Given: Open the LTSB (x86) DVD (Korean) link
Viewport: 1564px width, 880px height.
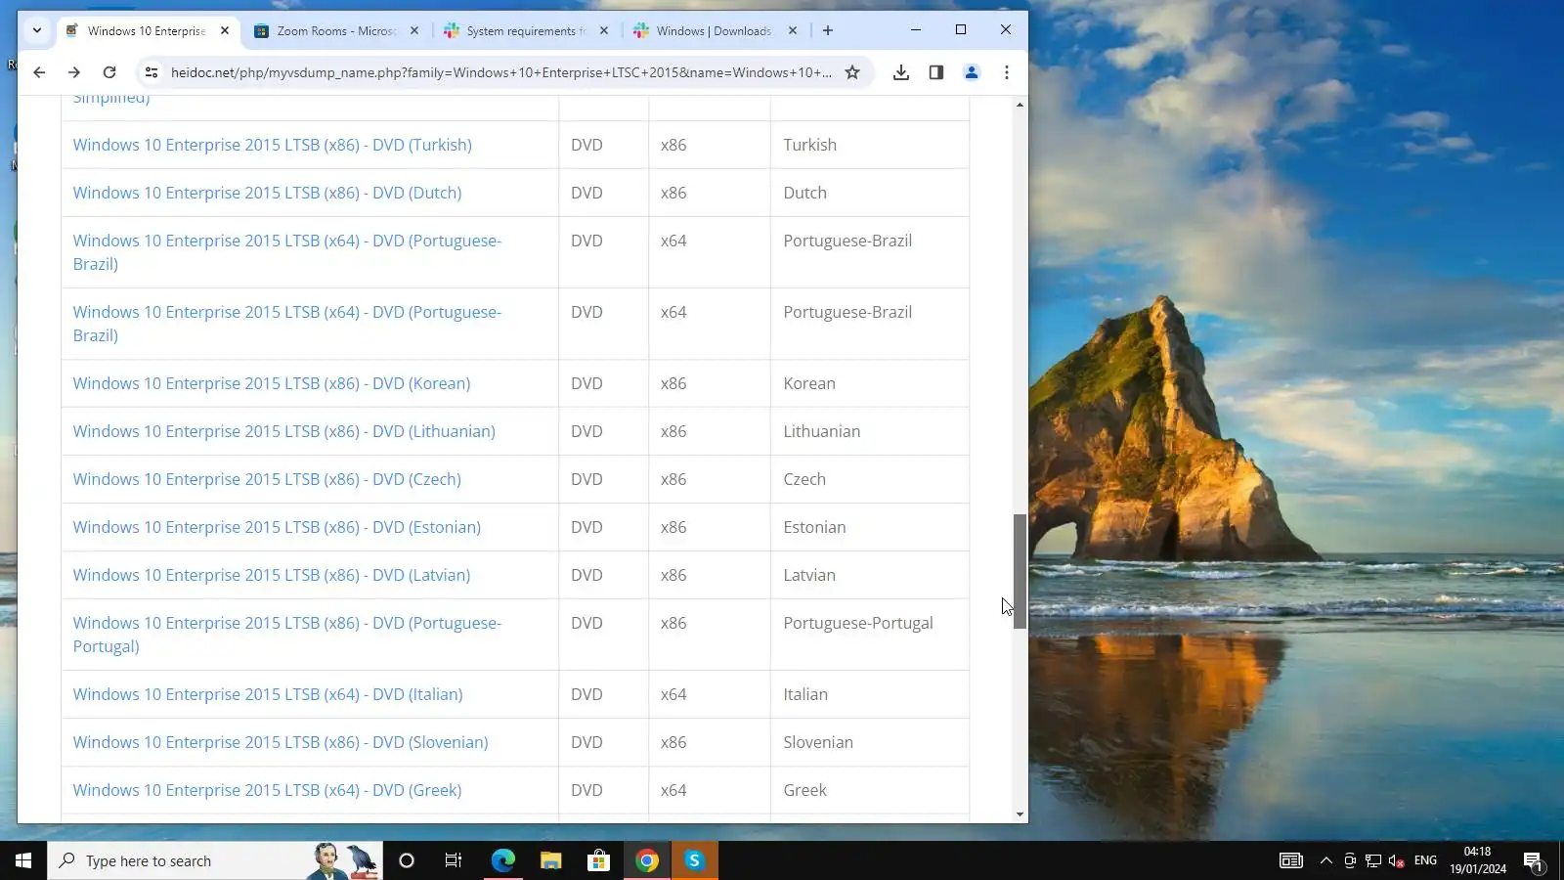Looking at the screenshot, I should pos(272,383).
